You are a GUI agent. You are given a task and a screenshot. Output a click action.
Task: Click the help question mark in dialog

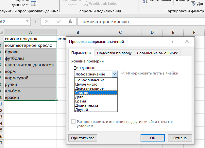[x=172, y=42]
